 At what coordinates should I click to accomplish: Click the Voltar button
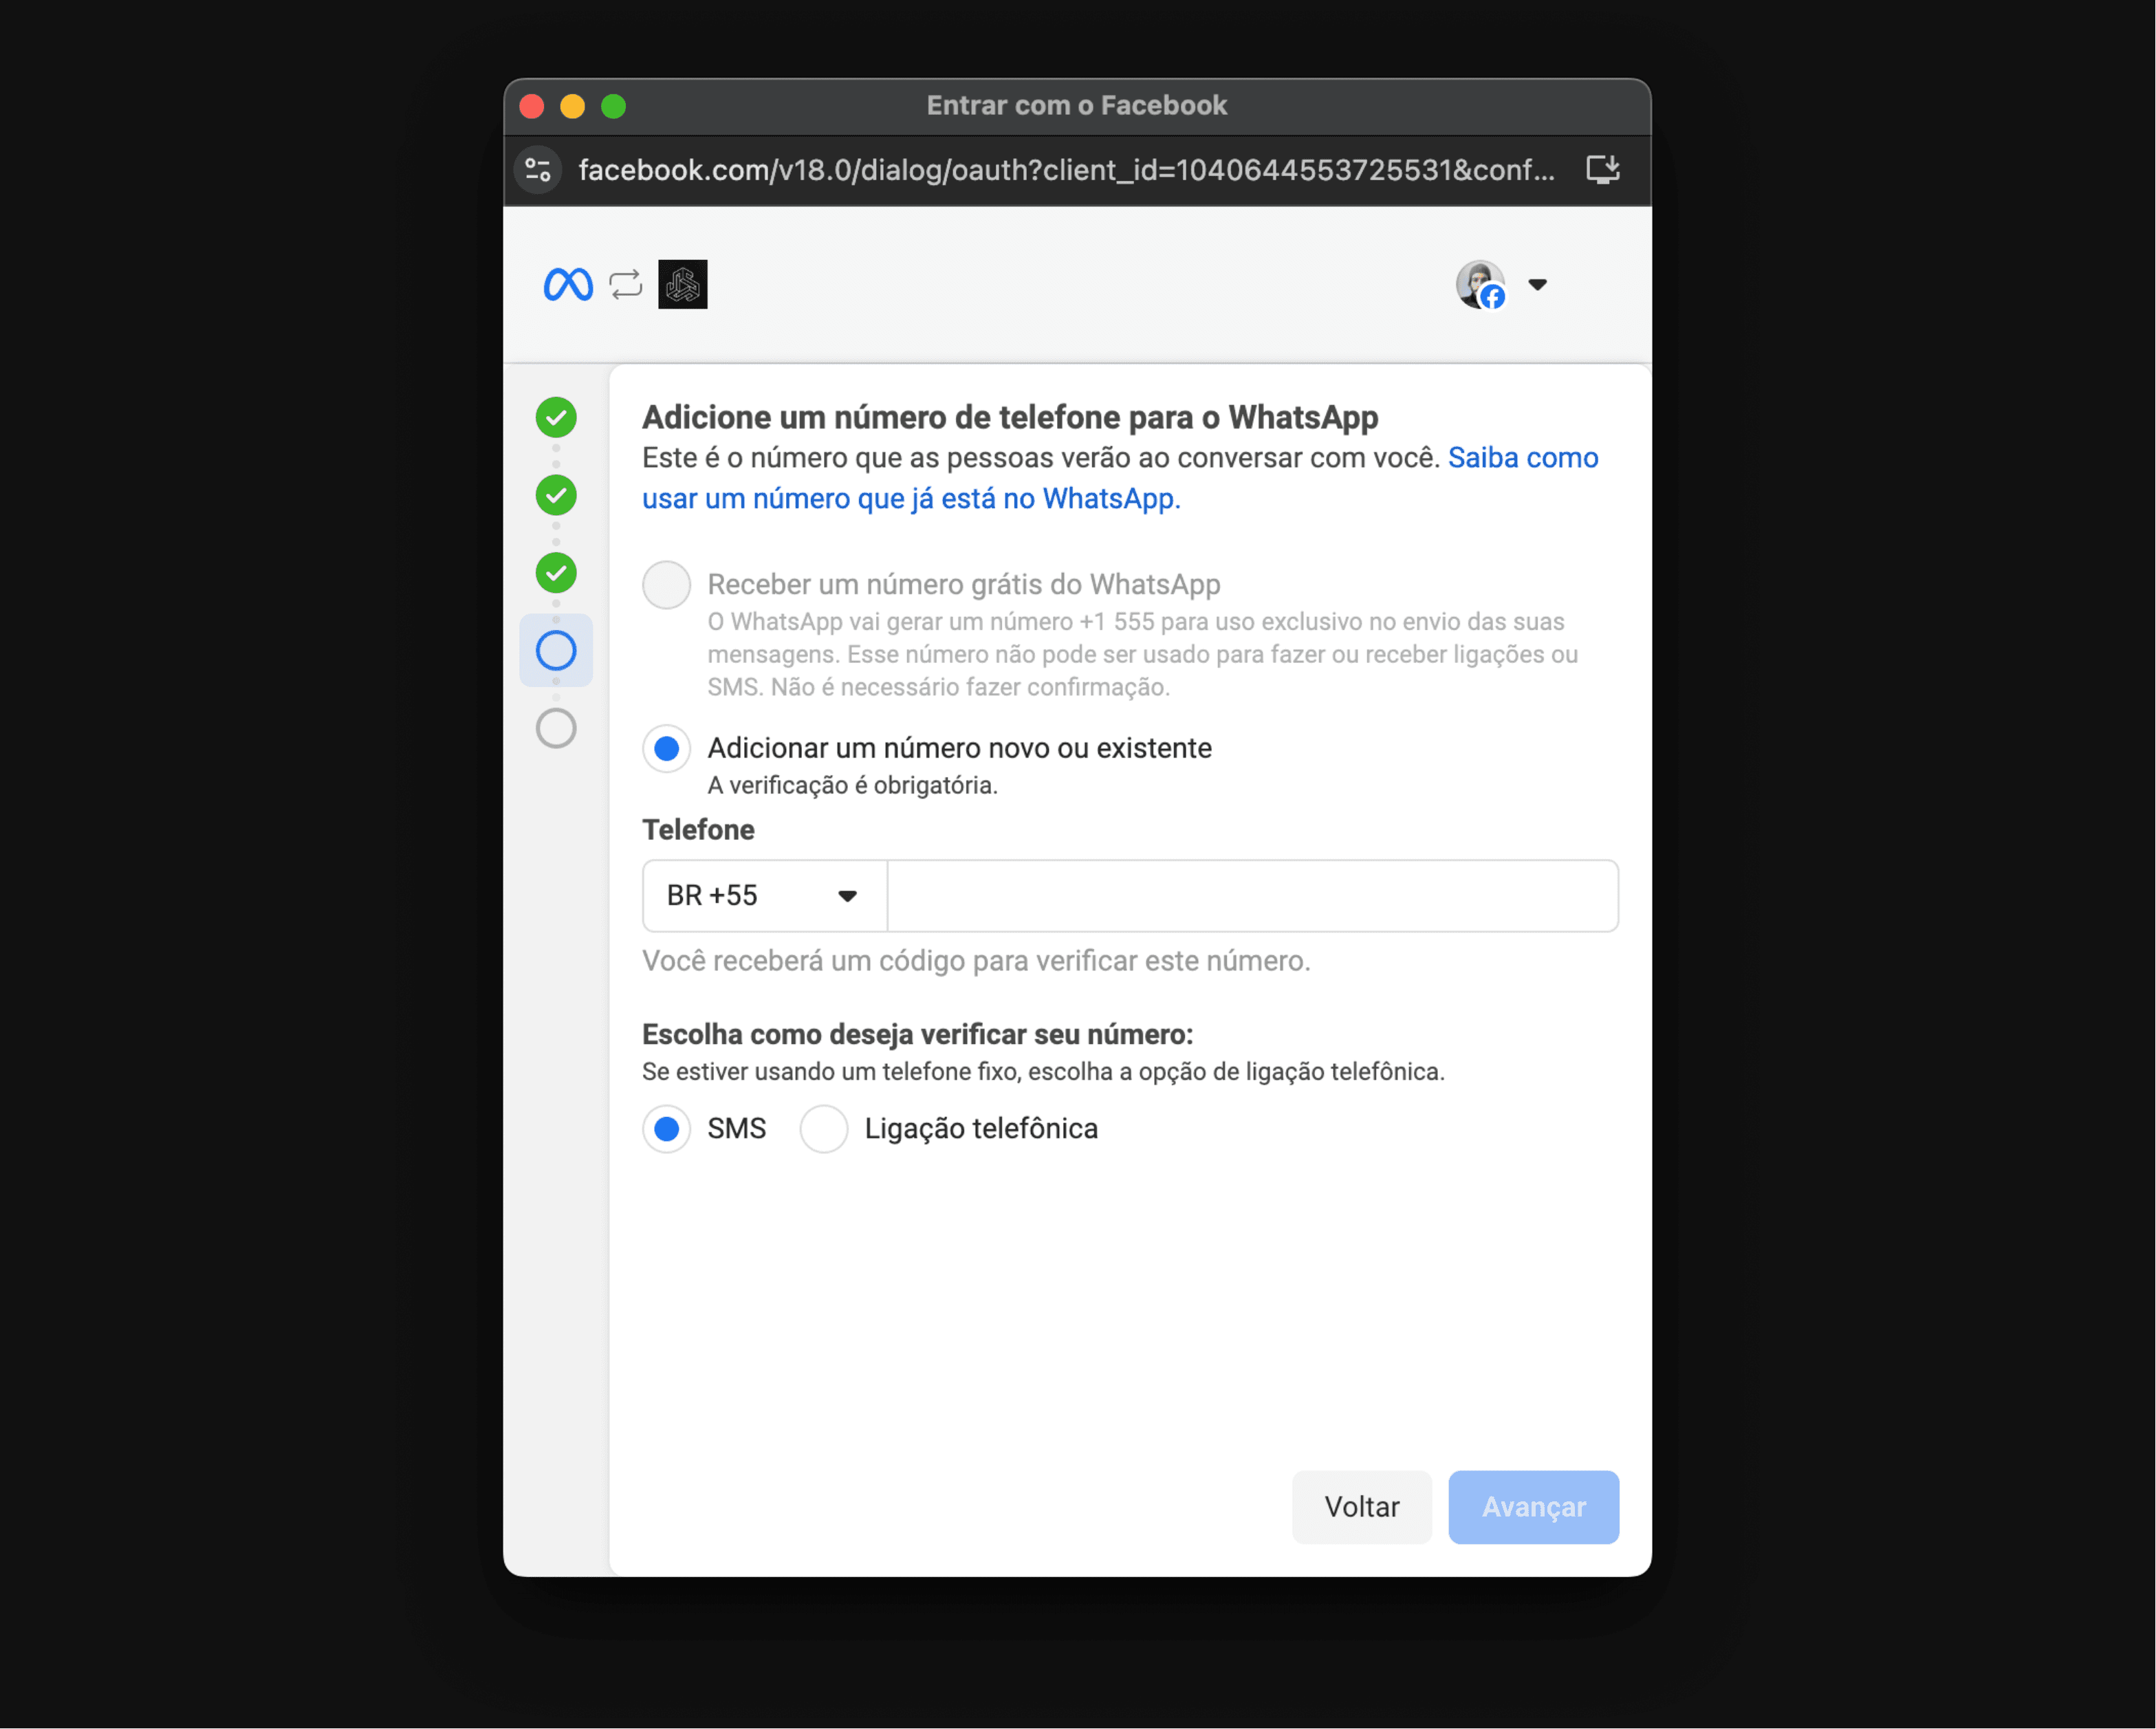coord(1362,1507)
